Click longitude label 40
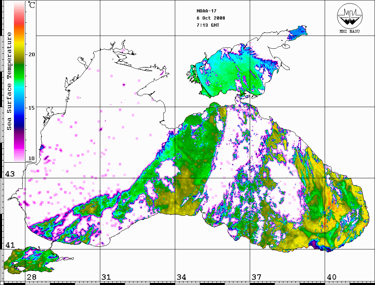Image resolution: width=375 pixels, height=285 pixels. 331,277
